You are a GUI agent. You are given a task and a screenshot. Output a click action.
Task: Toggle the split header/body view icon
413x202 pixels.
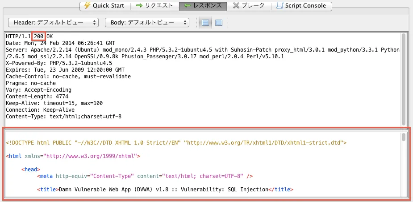point(206,23)
